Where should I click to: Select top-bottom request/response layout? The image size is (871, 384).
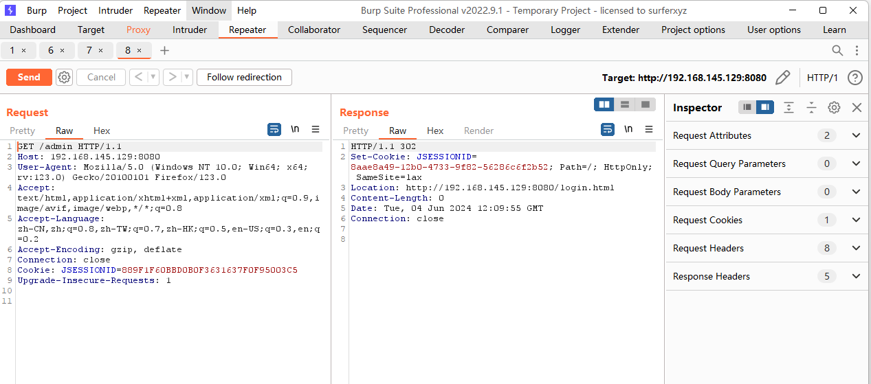(x=625, y=104)
